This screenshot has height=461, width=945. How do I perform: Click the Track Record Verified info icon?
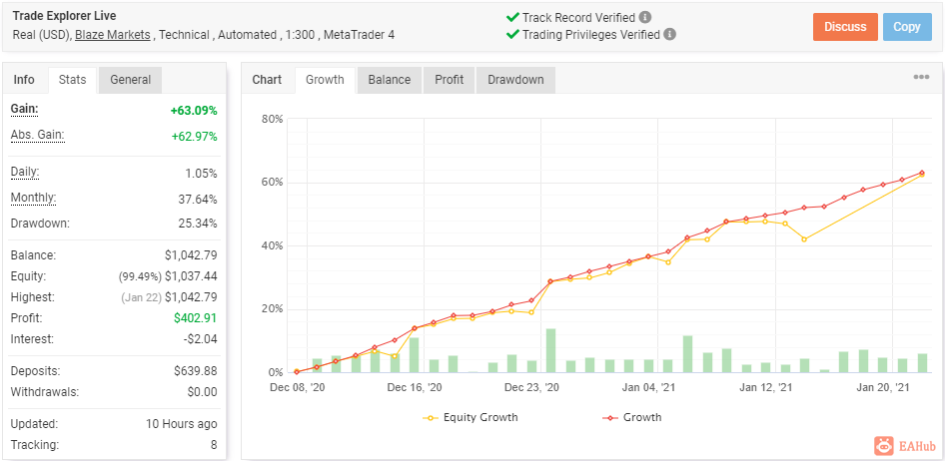pyautogui.click(x=645, y=17)
